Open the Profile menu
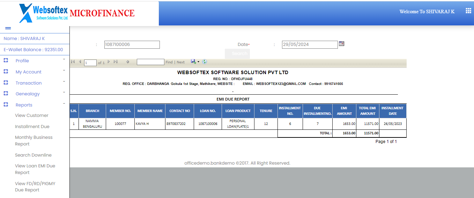This screenshot has width=474, height=198. [22, 61]
